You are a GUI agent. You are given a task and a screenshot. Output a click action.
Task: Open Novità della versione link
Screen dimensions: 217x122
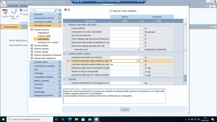tap(22, 40)
